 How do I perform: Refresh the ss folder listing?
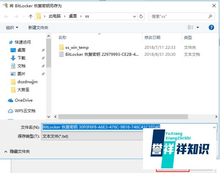[141, 17]
